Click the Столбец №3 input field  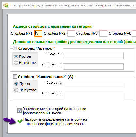point(103,33)
